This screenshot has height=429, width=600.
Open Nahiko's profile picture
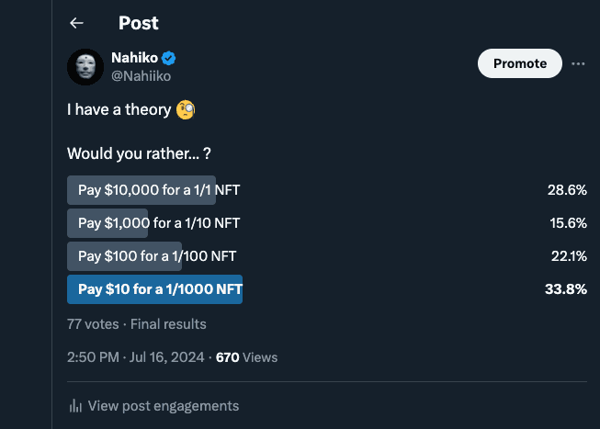point(85,67)
